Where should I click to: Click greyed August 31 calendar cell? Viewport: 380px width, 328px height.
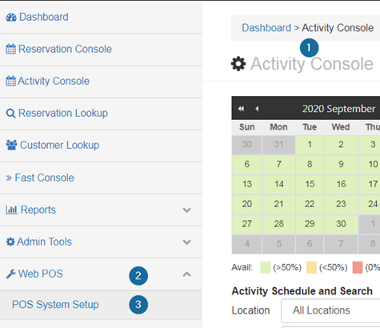279,145
